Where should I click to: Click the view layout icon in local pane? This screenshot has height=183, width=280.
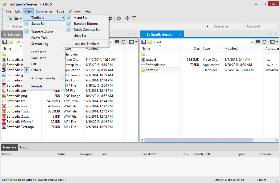(x=131, y=42)
